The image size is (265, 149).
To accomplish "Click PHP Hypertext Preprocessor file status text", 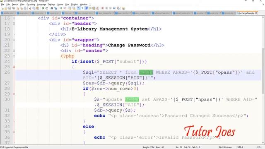I will tap(14, 147).
